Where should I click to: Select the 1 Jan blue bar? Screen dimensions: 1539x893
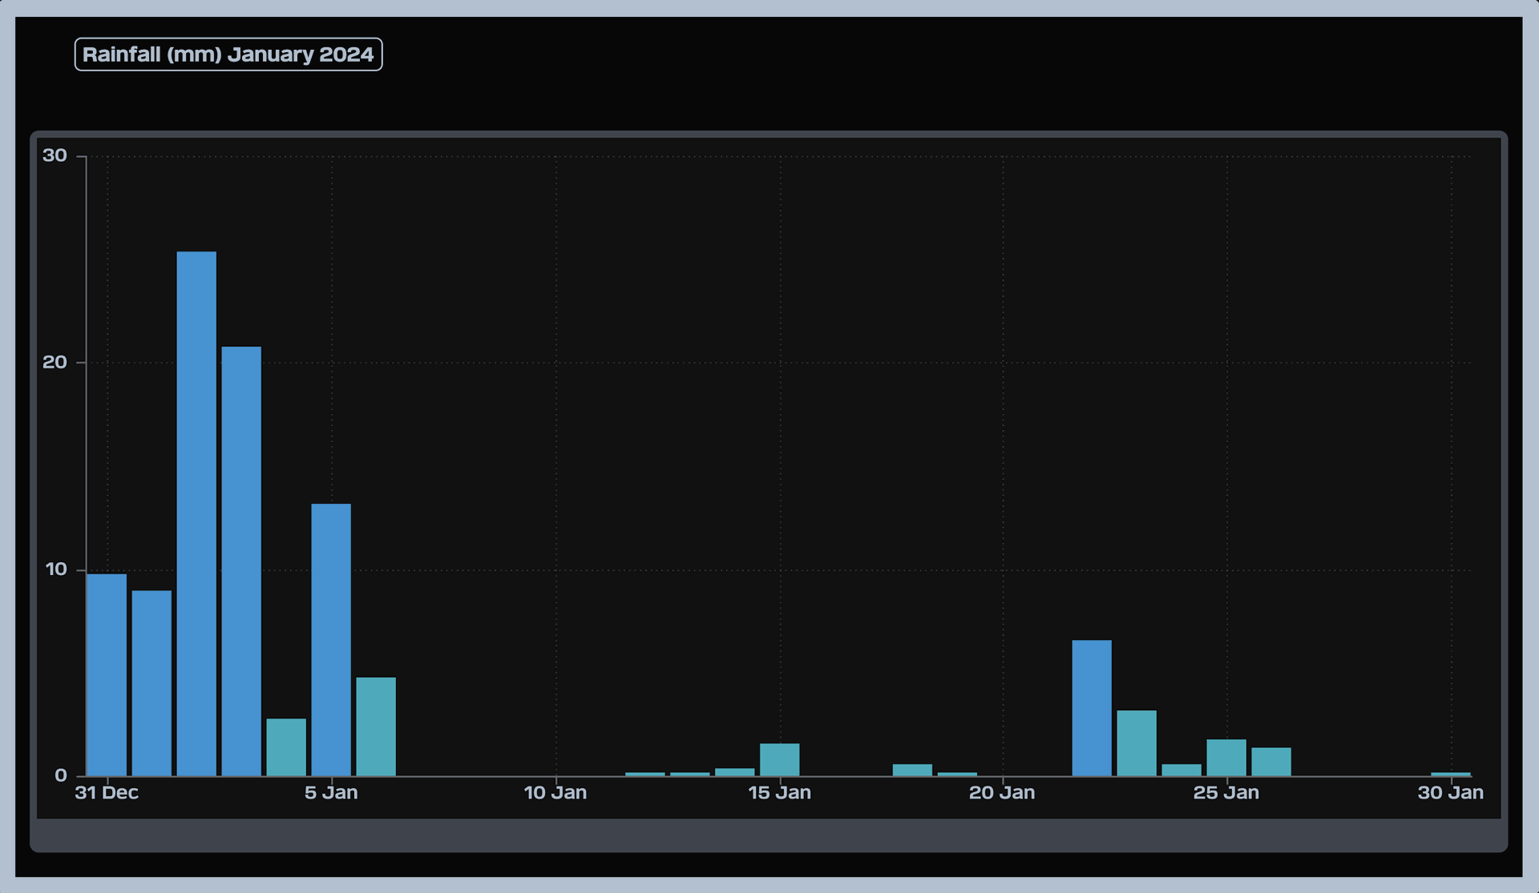pos(151,682)
